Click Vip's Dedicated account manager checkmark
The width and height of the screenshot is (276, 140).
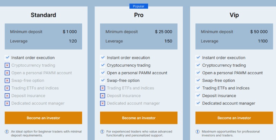198,103
